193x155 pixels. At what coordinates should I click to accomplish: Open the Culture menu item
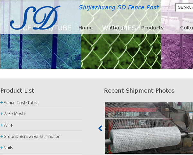coord(187,28)
